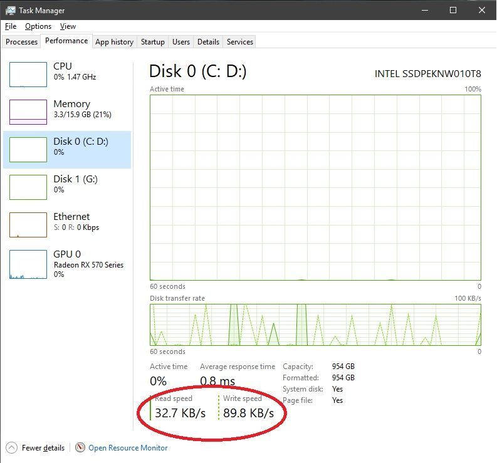
Task: Switch to the Startup tab
Action: point(153,42)
